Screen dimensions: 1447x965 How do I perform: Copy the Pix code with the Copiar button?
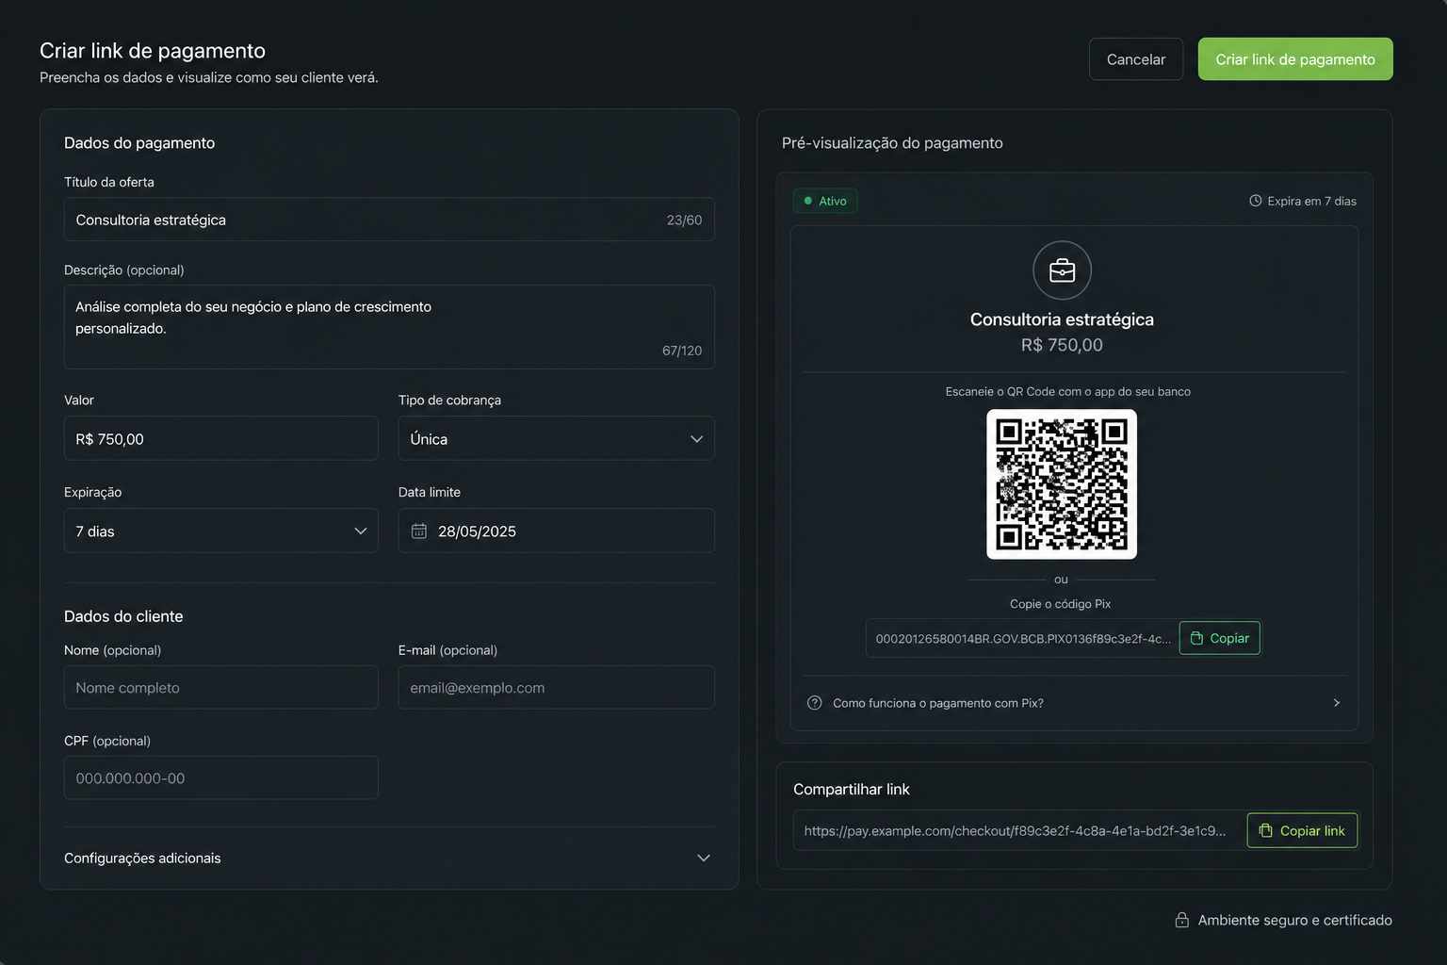(1219, 638)
